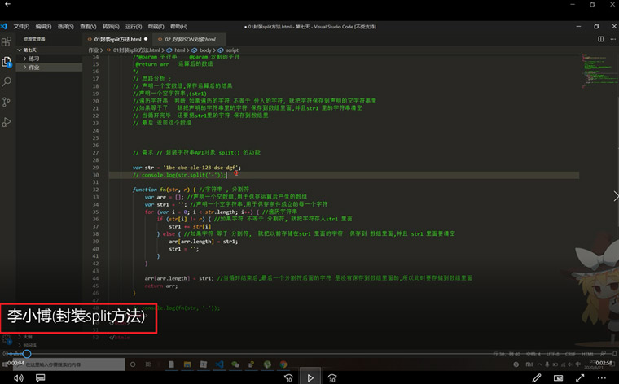This screenshot has width=619, height=384.
Task: Click line number 32 in the gutter
Action: tap(95, 190)
